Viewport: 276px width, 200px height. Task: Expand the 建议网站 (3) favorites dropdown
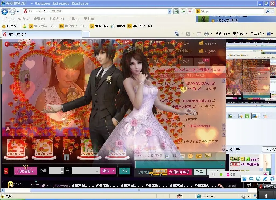coord(86,26)
